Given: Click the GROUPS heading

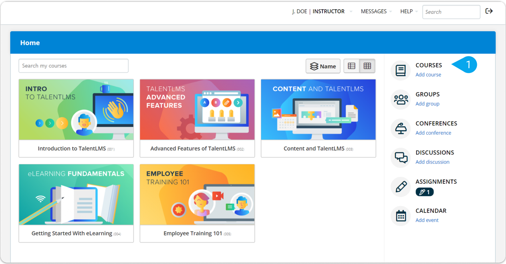Looking at the screenshot, I should coord(427,94).
